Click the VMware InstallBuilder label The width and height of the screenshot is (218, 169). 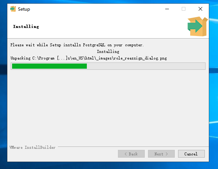click(x=32, y=147)
